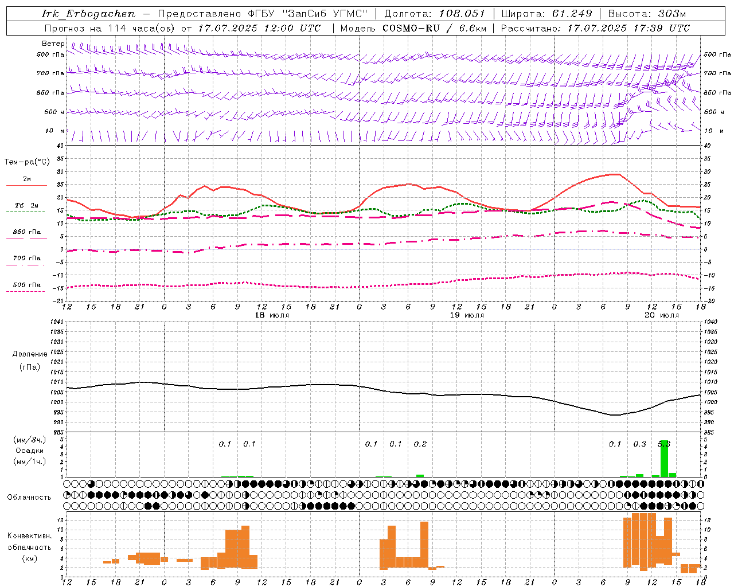Click the (мм/3ч.) precipitation unit label
The height and width of the screenshot is (587, 734).
[x=29, y=440]
